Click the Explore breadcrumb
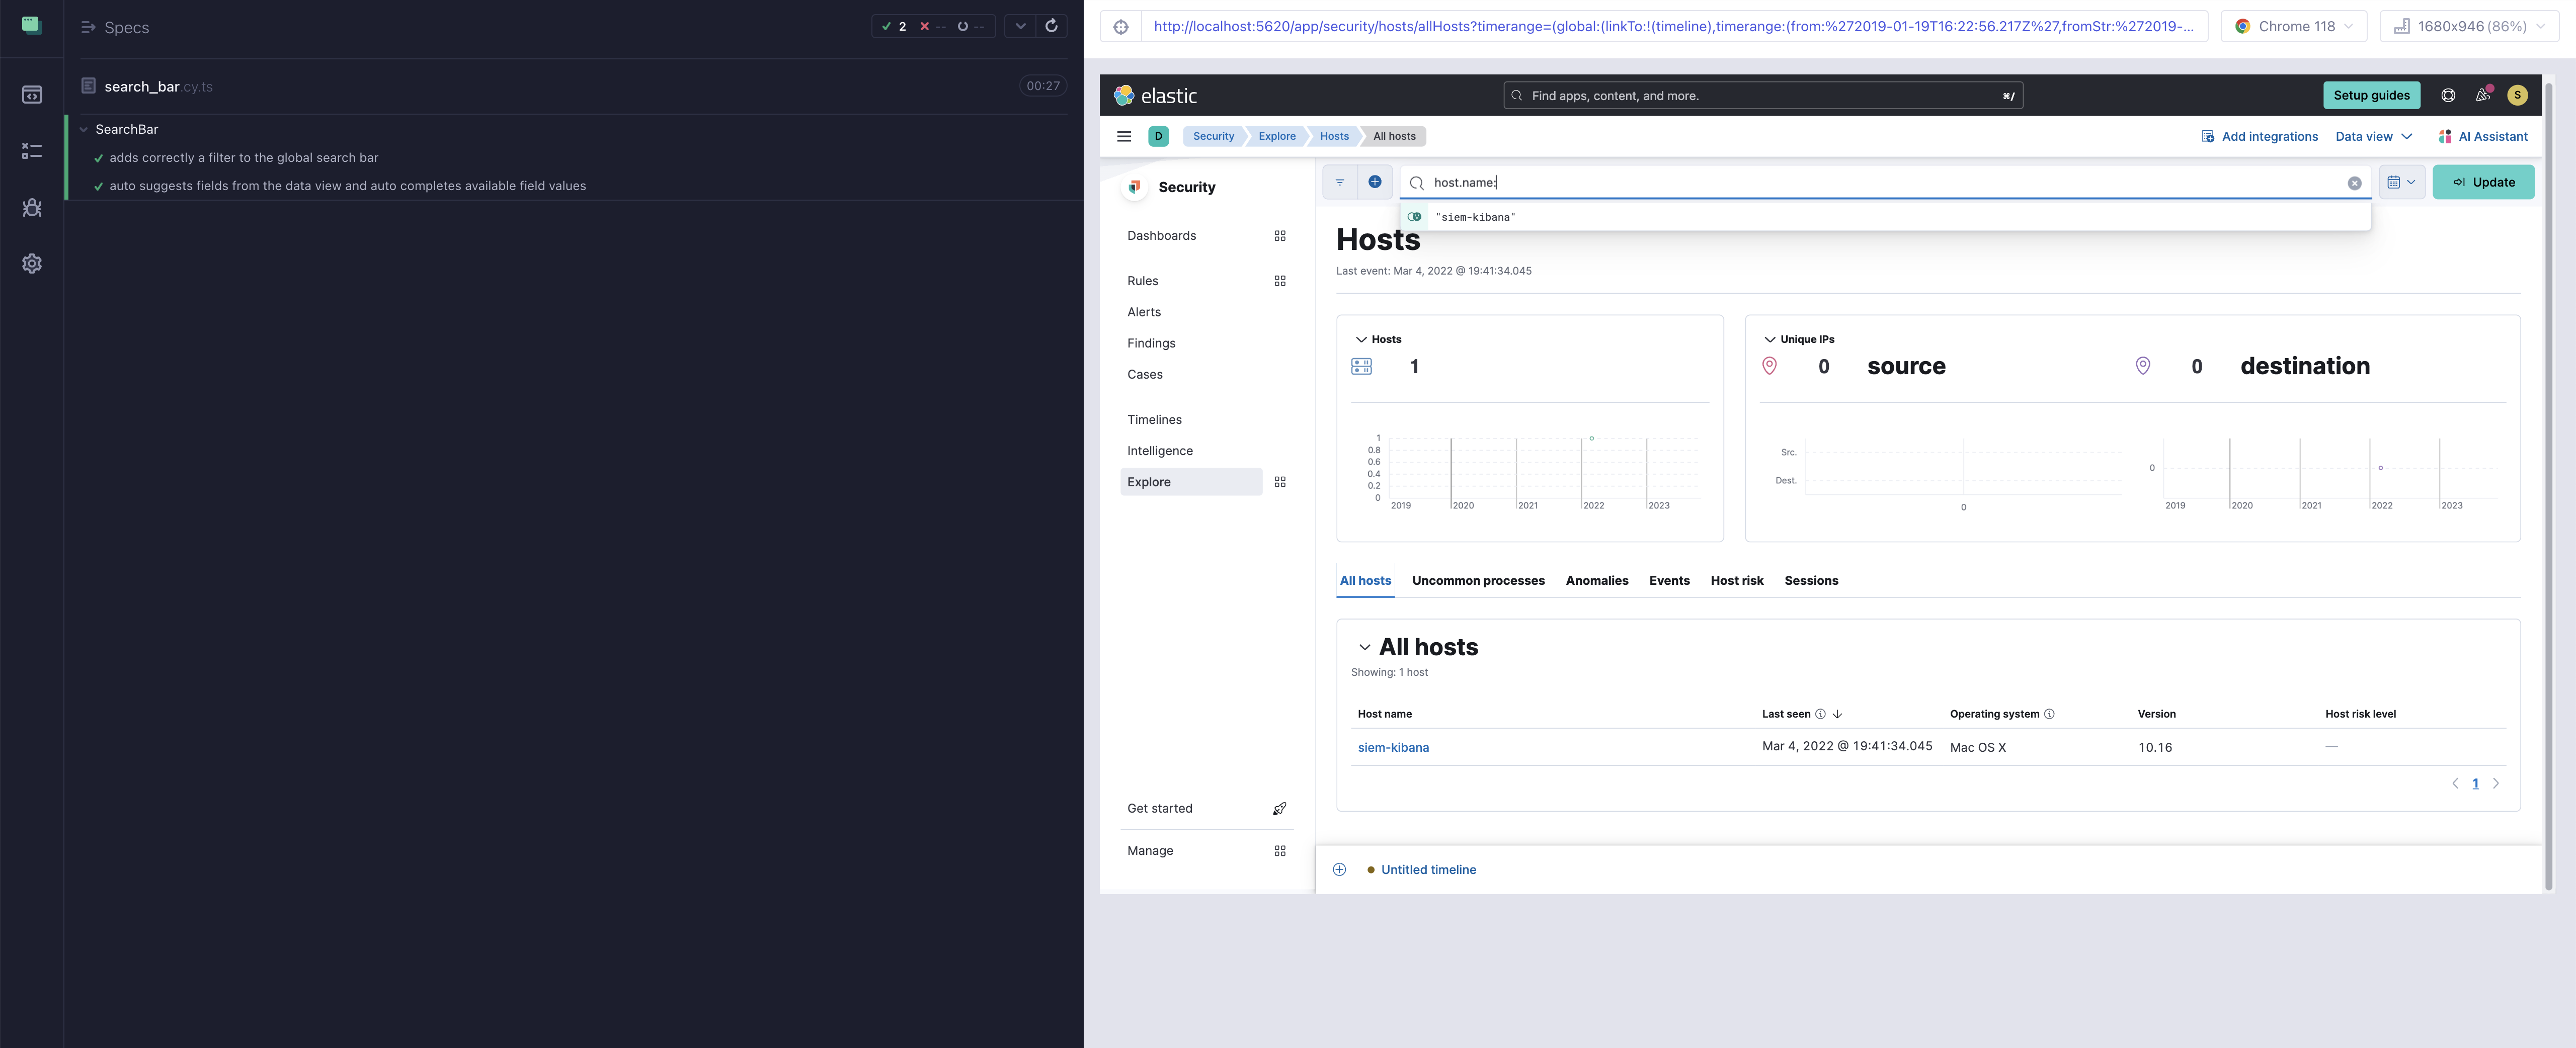The height and width of the screenshot is (1048, 2576). (1276, 136)
